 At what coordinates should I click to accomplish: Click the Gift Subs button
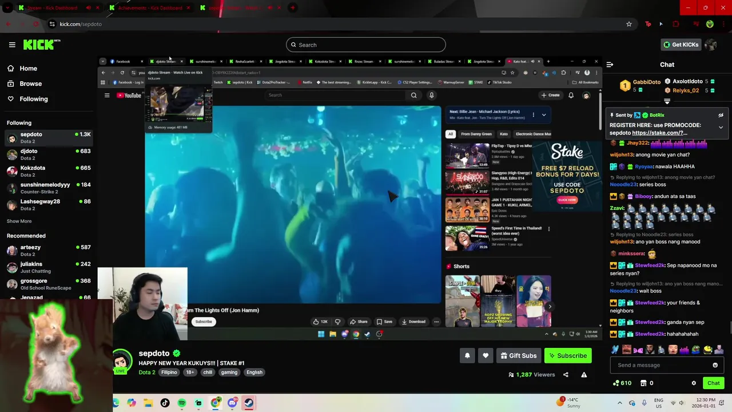(x=519, y=356)
